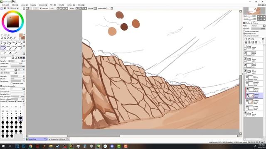This screenshot has height=149, width=266.
Task: Open Chrome from the taskbar
Action: 30,146
